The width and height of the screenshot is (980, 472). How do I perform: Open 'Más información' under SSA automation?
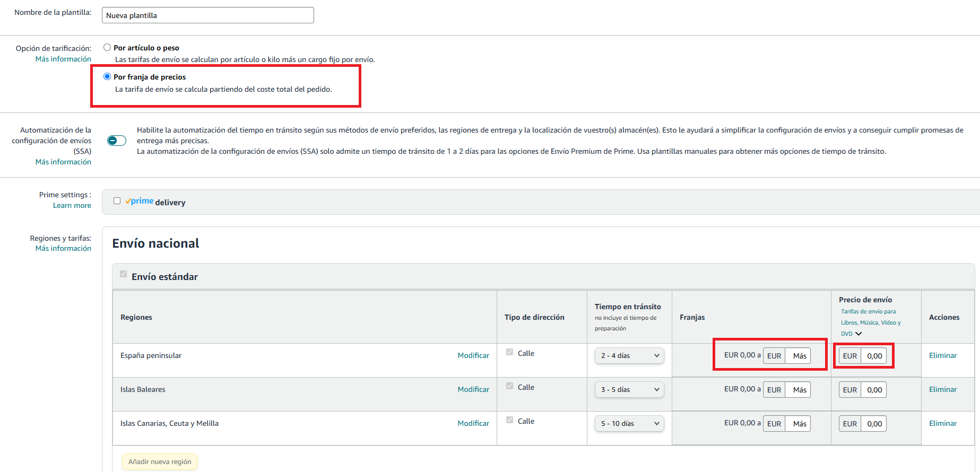pyautogui.click(x=63, y=162)
